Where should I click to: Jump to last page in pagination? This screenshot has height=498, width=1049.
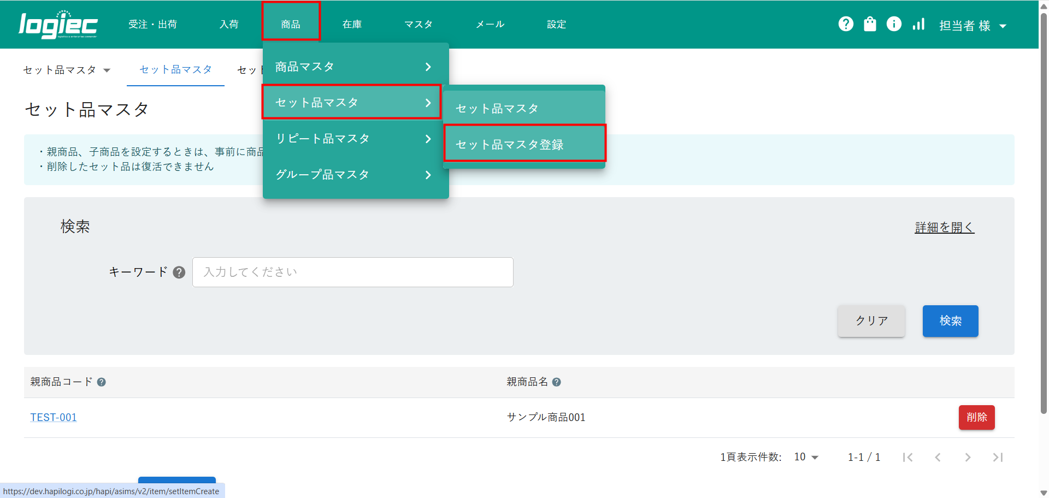click(x=998, y=457)
